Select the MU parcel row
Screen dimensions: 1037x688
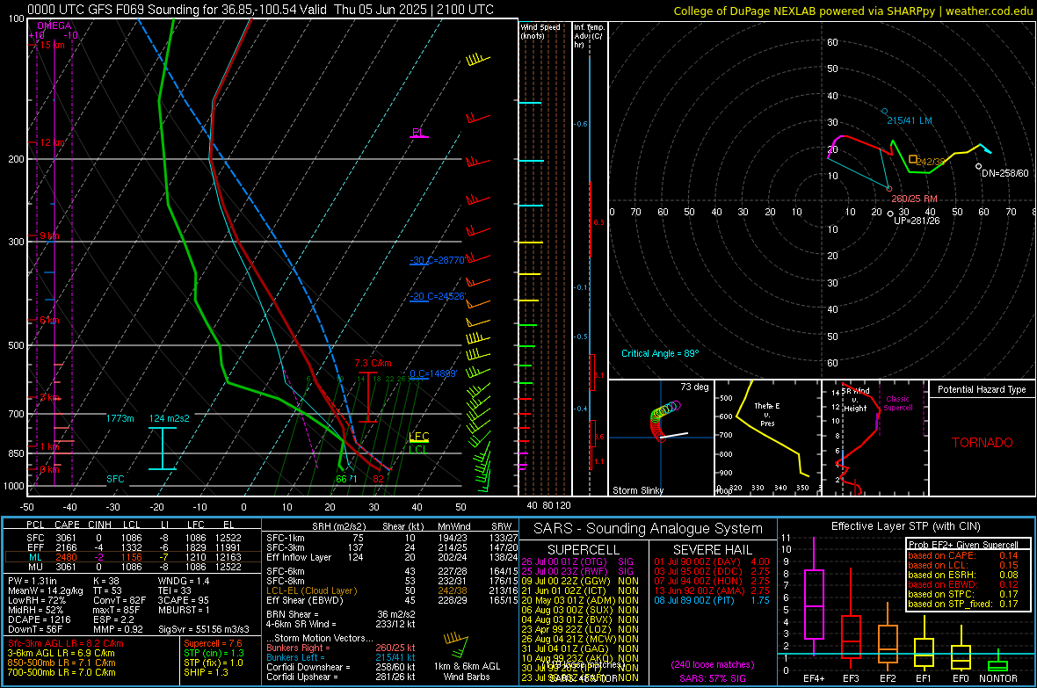(x=133, y=567)
